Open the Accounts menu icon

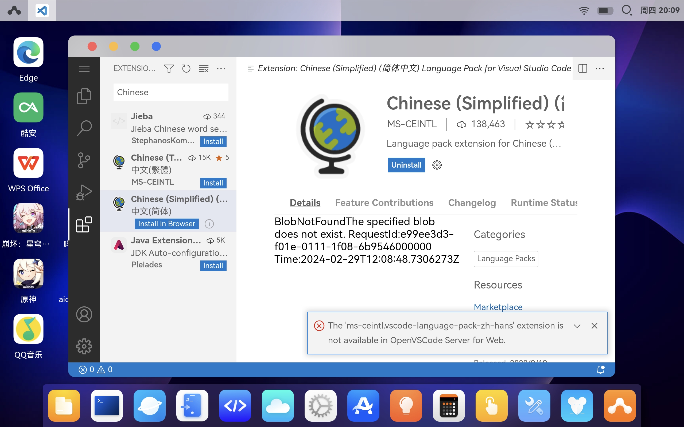pos(84,314)
